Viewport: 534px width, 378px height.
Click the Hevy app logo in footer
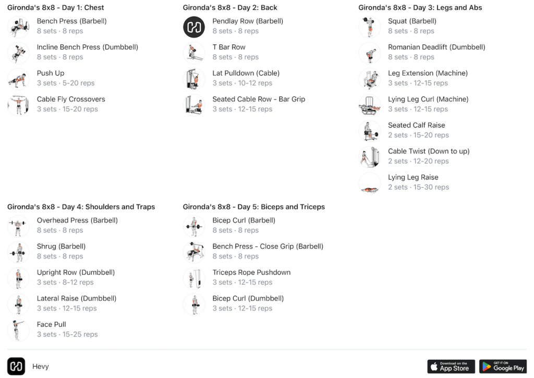pos(16,367)
